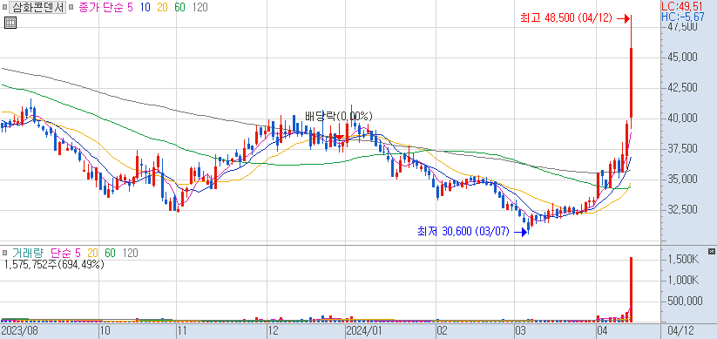The image size is (717, 339).
Task: Click the 1,000K volume axis label
Action: click(x=682, y=280)
